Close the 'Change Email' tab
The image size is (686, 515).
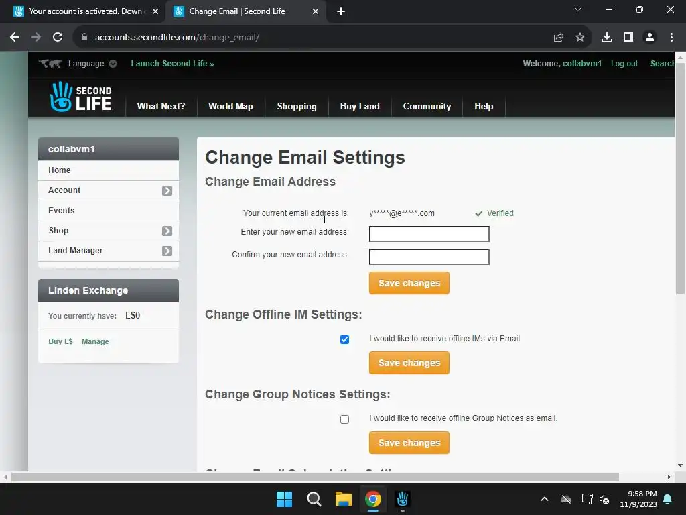316,11
